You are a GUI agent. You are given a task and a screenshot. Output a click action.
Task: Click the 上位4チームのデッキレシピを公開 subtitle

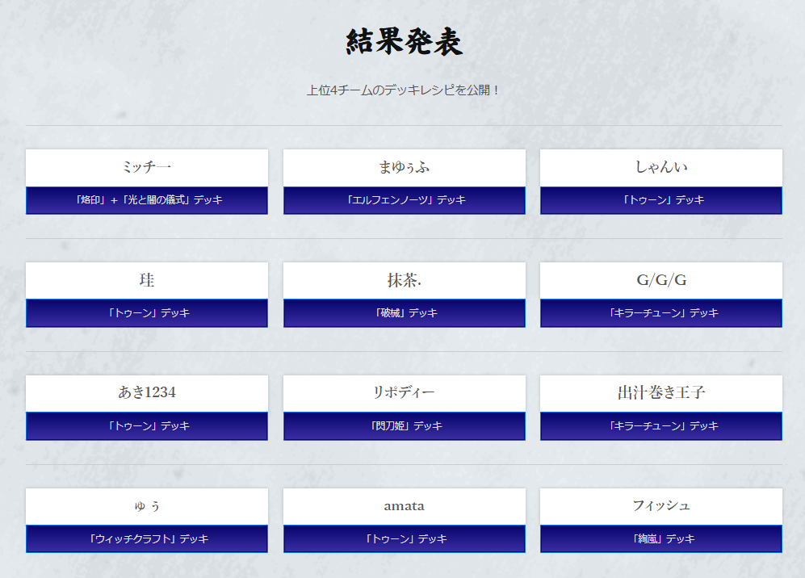pos(404,90)
